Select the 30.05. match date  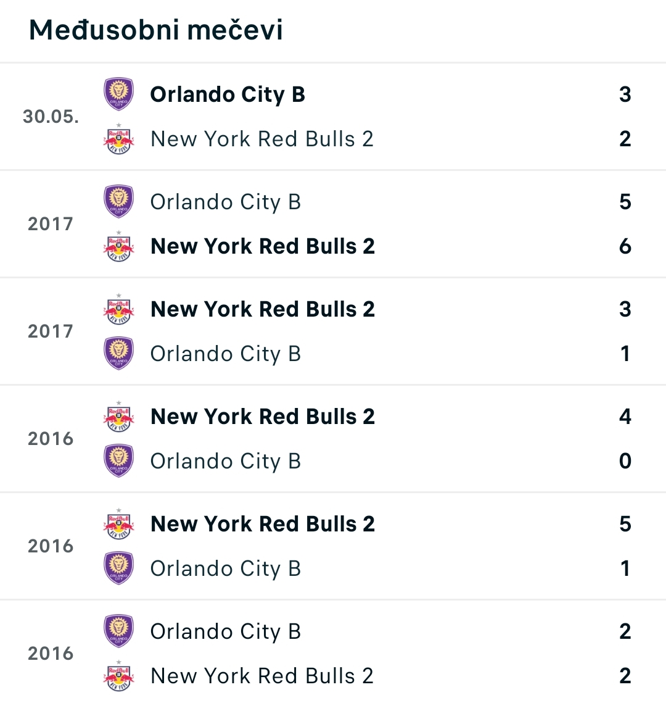tap(51, 117)
